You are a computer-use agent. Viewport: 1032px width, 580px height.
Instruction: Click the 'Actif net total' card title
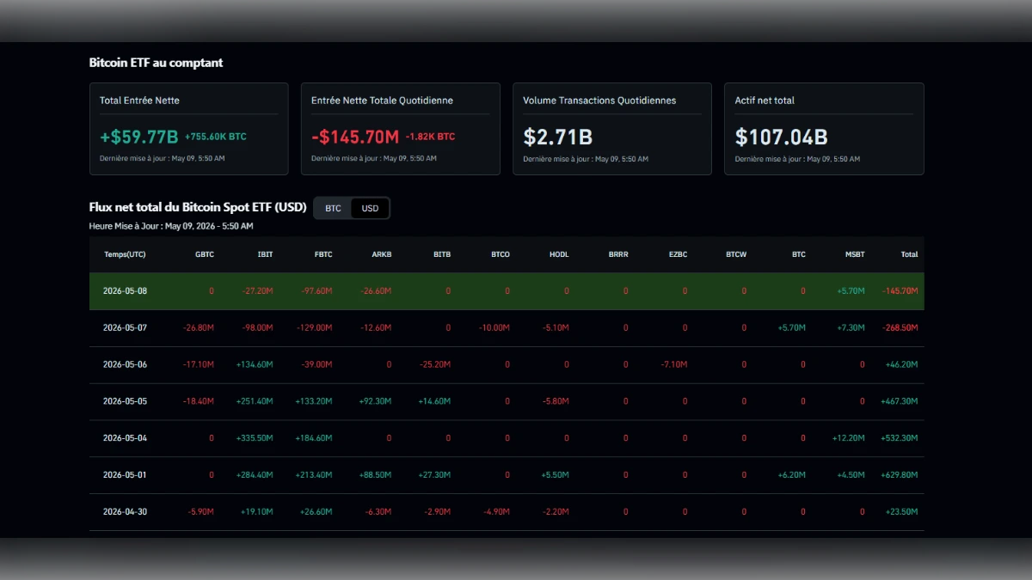click(765, 101)
